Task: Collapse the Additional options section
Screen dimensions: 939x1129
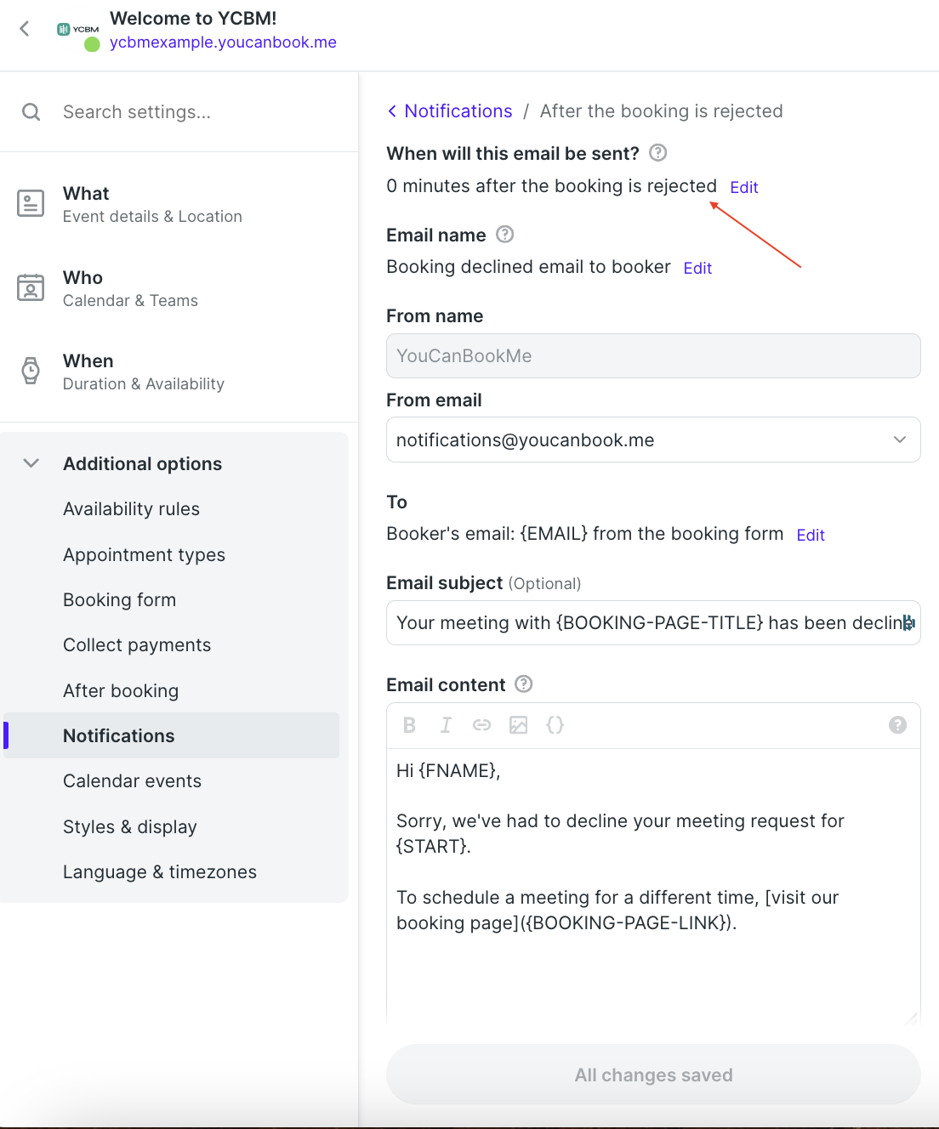Action: [31, 463]
